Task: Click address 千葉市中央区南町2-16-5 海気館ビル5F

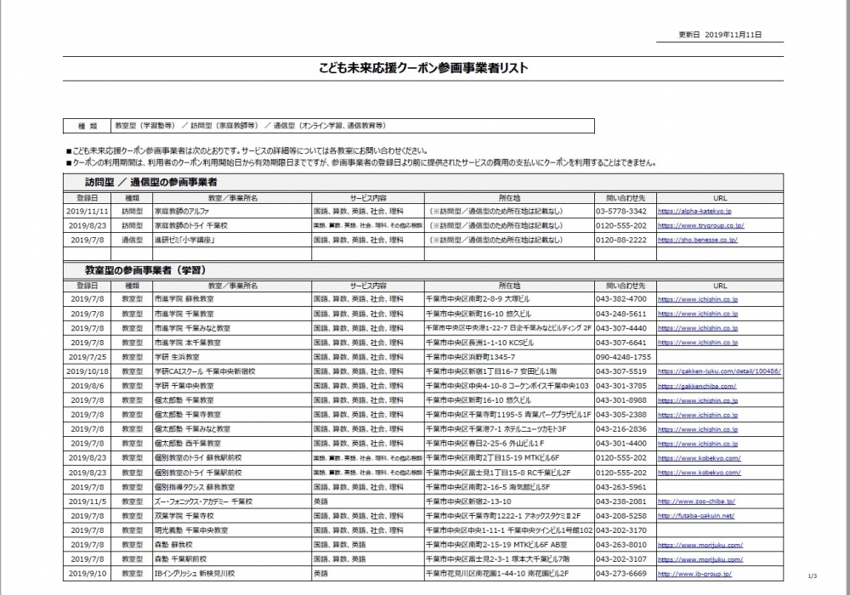Action: (488, 487)
